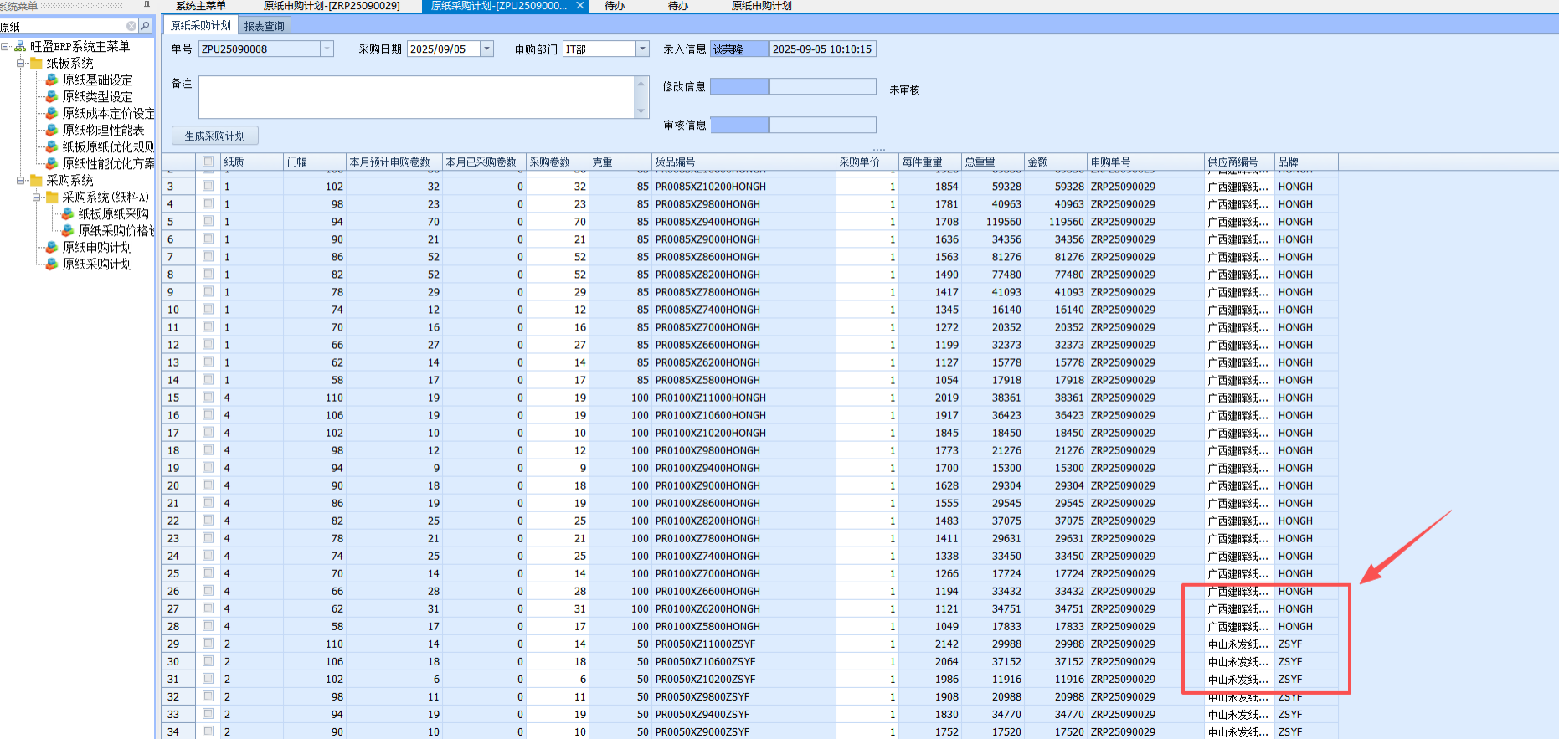Pin the 系统菜单 panel with the pushpin
Viewport: 1559px width, 739px height.
pyautogui.click(x=147, y=5)
